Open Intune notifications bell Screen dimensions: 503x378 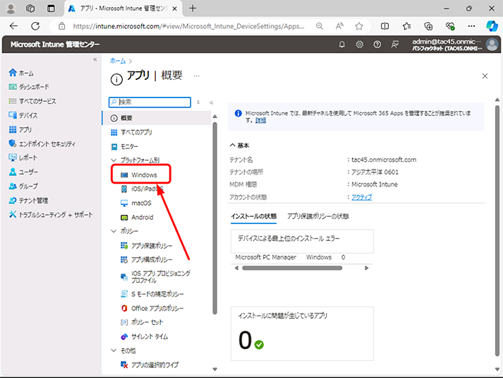(x=342, y=45)
